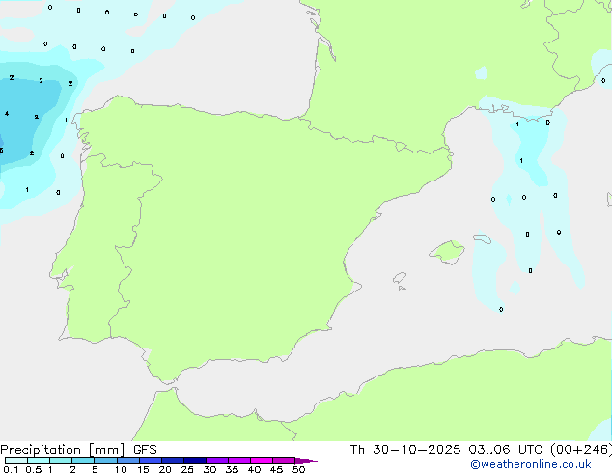Click the legend scale label "25"
The height and width of the screenshot is (473, 612).
187,469
